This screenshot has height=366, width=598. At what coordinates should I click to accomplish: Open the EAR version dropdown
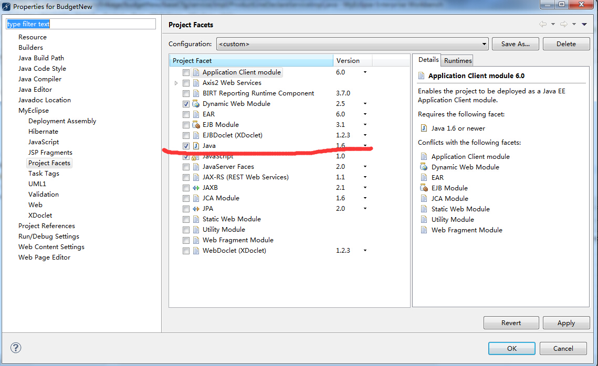coord(365,114)
